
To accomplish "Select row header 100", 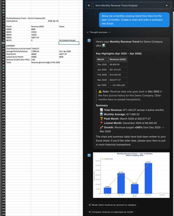I will tap(4, 93).
